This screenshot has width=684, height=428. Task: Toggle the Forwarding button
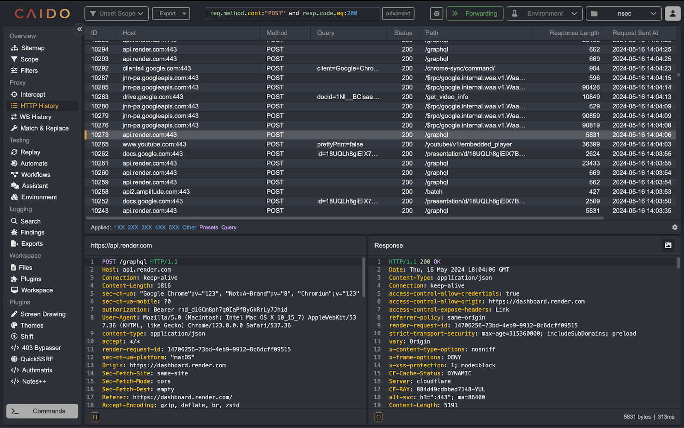click(x=475, y=14)
